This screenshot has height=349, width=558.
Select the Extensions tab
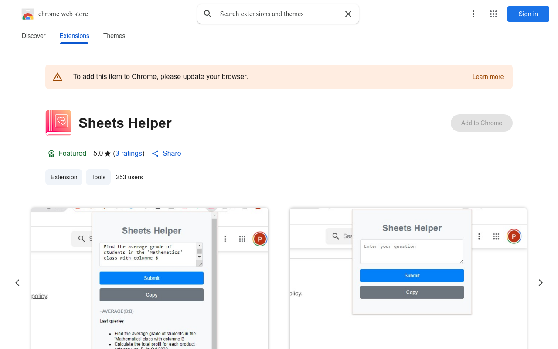pos(75,36)
